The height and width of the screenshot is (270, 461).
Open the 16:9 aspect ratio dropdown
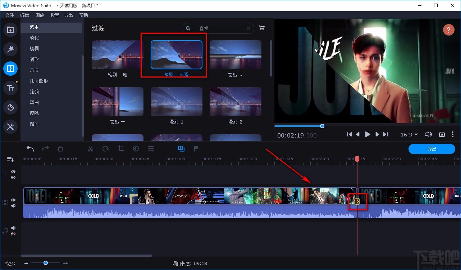409,134
